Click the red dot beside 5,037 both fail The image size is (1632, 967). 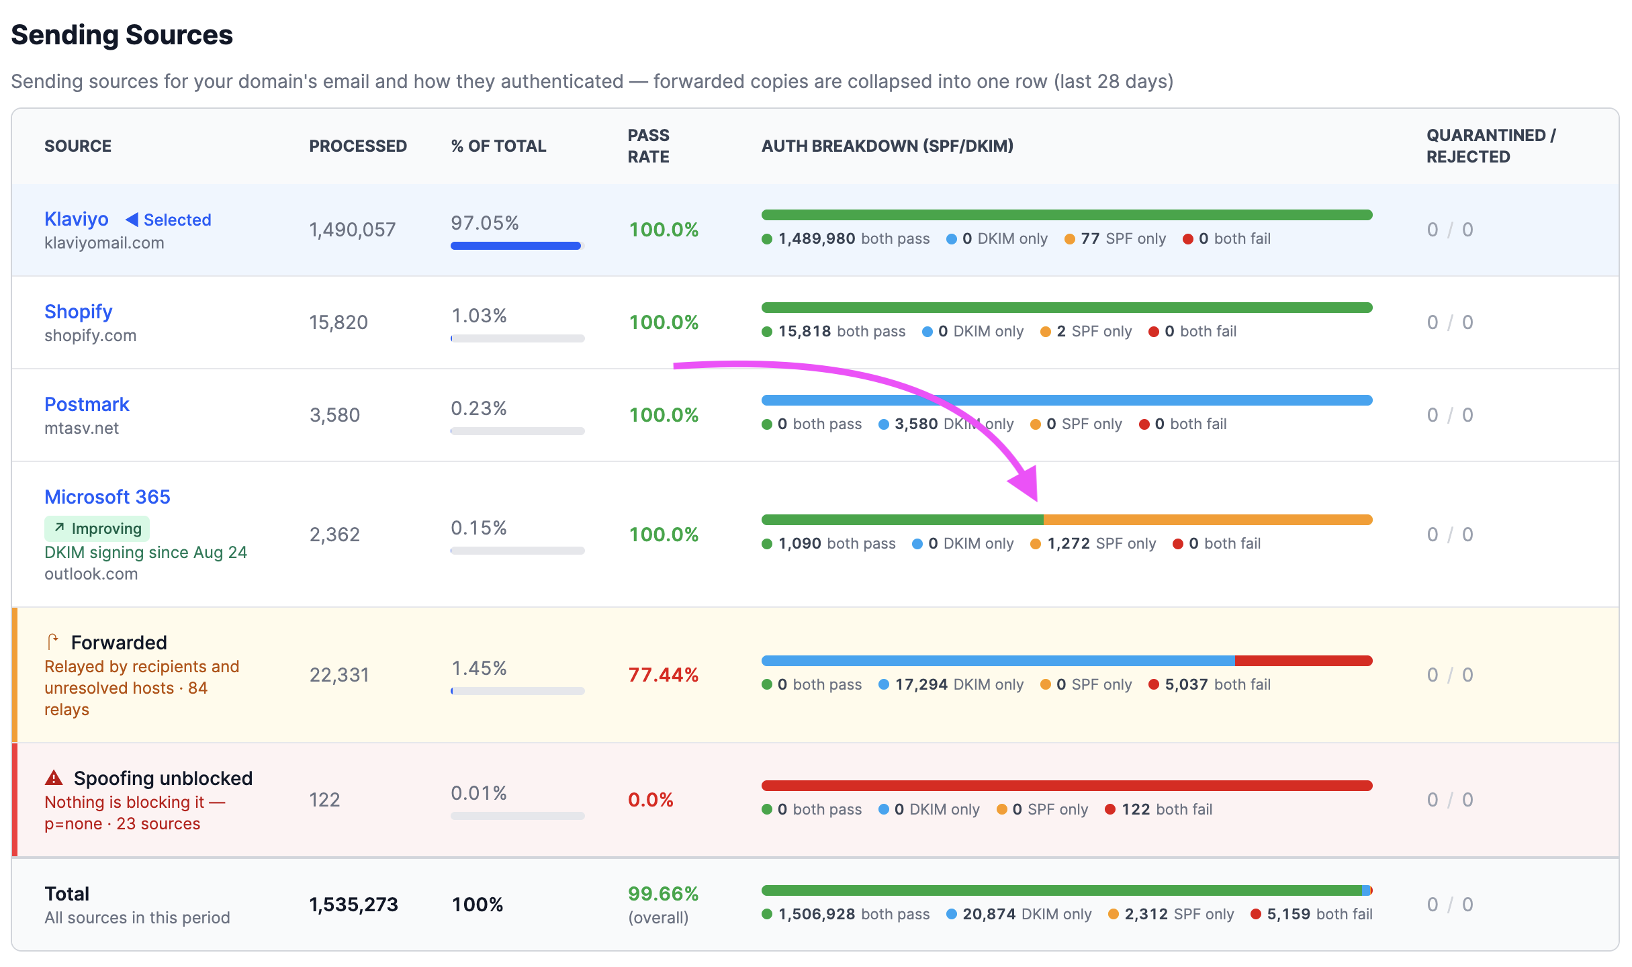point(1154,684)
